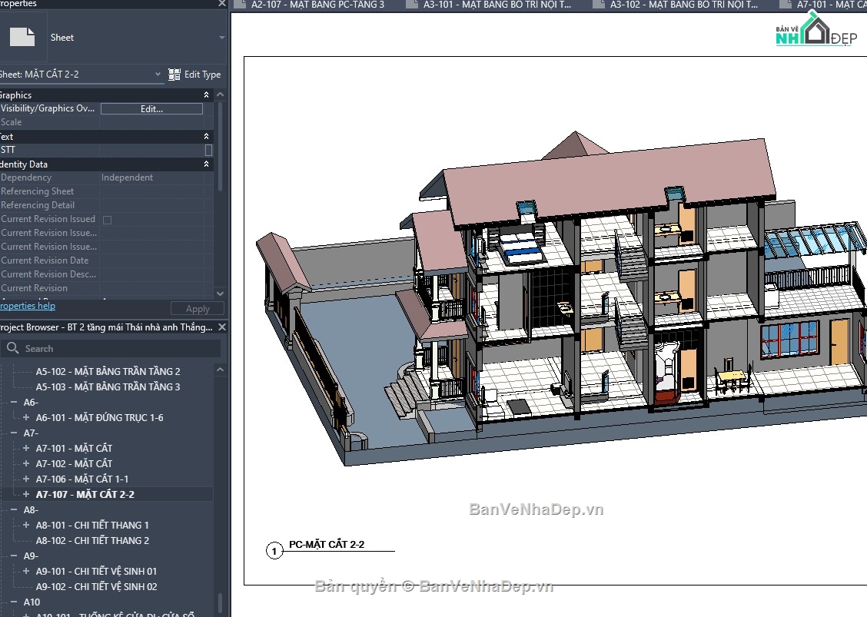
Task: Click the sheet icon on the A3-102 tab
Action: tap(598, 5)
